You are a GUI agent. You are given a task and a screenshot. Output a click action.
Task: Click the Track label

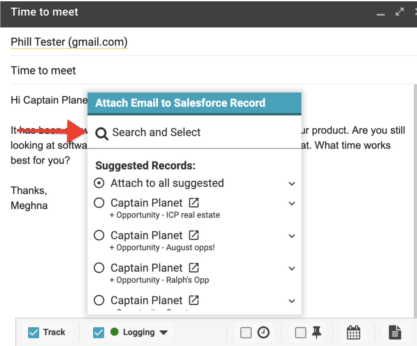tap(54, 332)
